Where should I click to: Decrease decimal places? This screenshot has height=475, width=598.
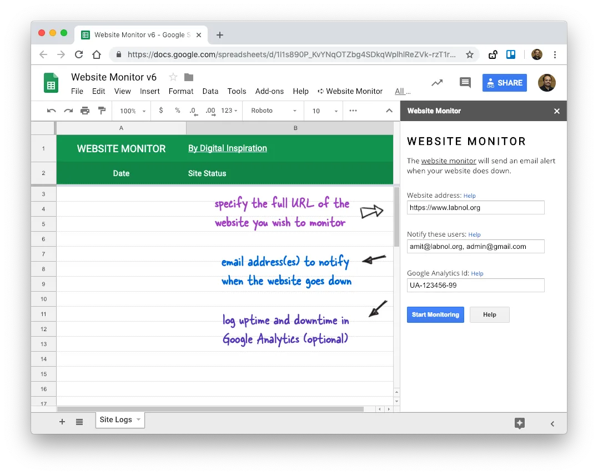(192, 111)
